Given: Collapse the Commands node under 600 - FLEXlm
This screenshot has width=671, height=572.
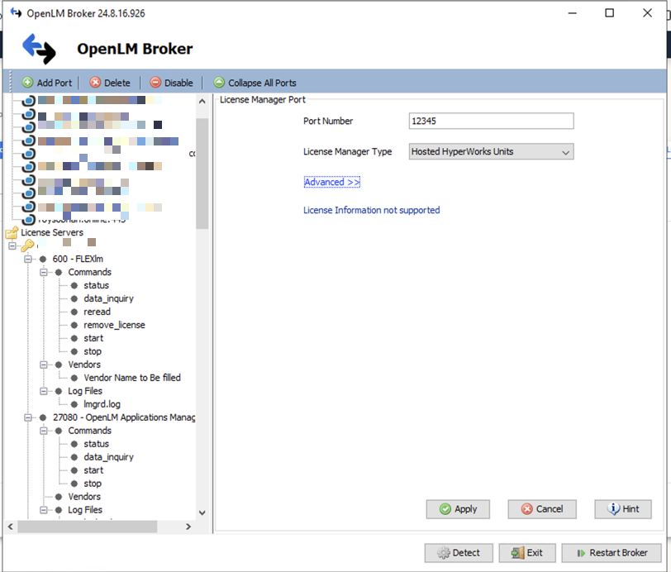Looking at the screenshot, I should (45, 272).
